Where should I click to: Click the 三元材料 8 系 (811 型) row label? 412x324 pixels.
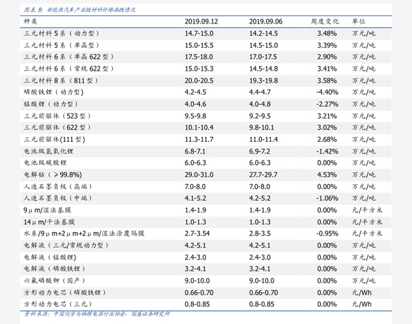(x=61, y=80)
